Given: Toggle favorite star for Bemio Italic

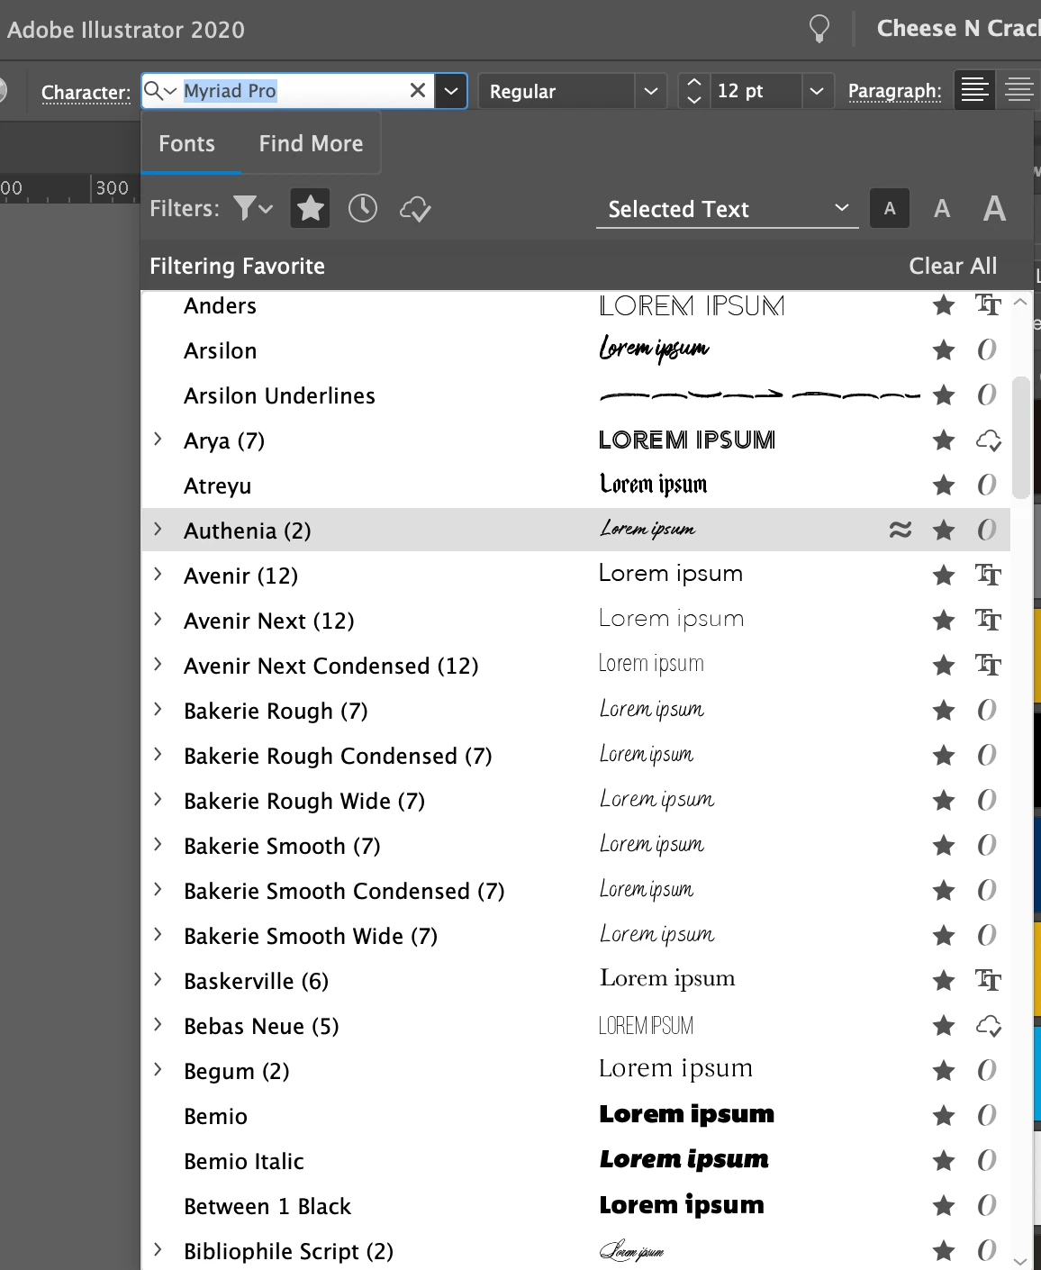Looking at the screenshot, I should tap(944, 1161).
